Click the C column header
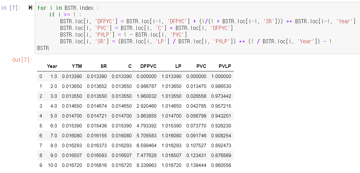 click(130, 66)
